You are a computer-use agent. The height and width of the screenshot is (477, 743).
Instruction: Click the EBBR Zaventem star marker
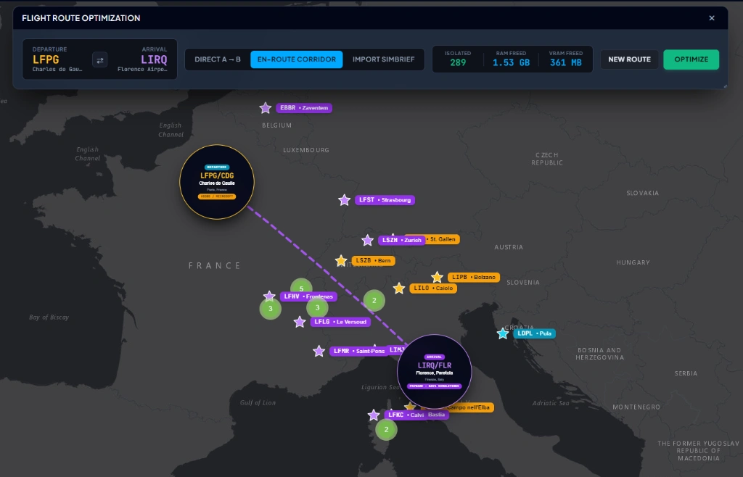pyautogui.click(x=266, y=108)
